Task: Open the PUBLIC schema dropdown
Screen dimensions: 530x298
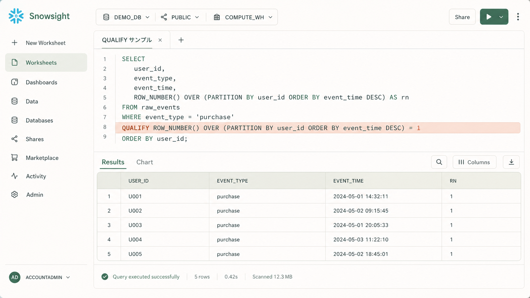Action: click(x=180, y=17)
